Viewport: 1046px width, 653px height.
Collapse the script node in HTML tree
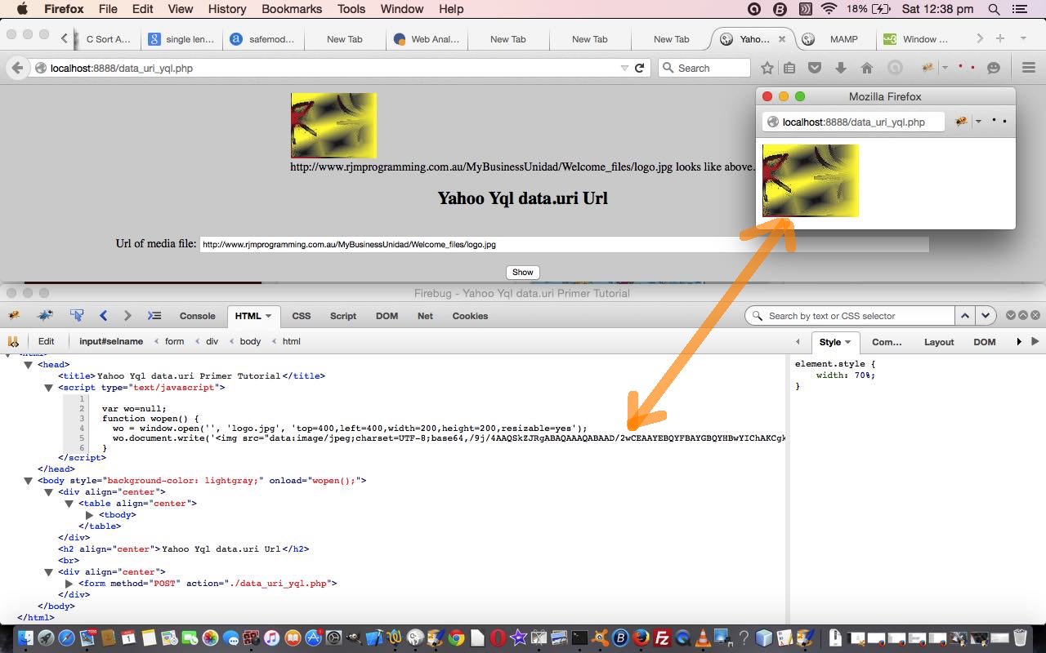point(49,388)
